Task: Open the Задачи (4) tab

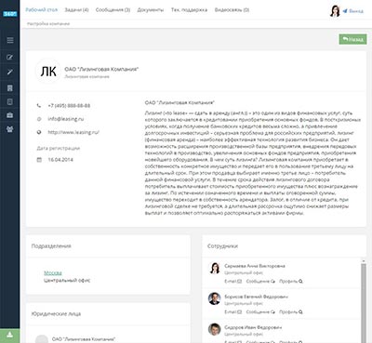Action: 76,10
